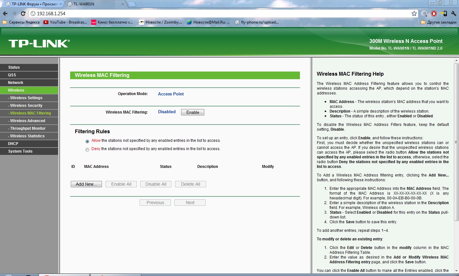The height and width of the screenshot is (276, 459).
Task: Open the YouTube - Broadcas... bookmark
Action: pyautogui.click(x=65, y=22)
